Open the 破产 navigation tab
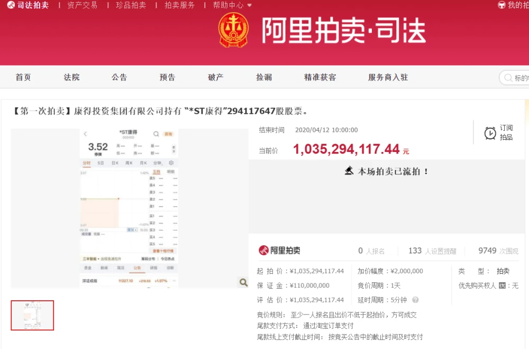 (x=216, y=77)
